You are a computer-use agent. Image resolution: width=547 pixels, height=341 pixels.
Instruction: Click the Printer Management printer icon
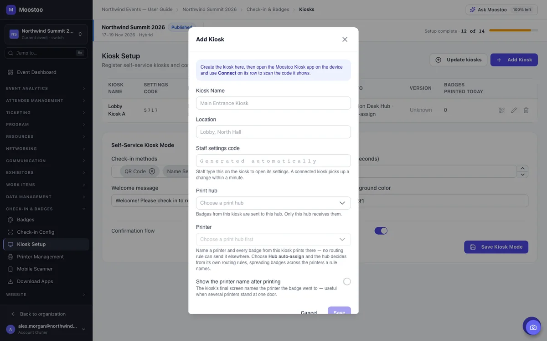[x=10, y=256]
